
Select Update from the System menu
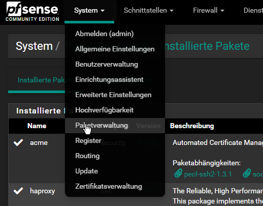pos(115,171)
